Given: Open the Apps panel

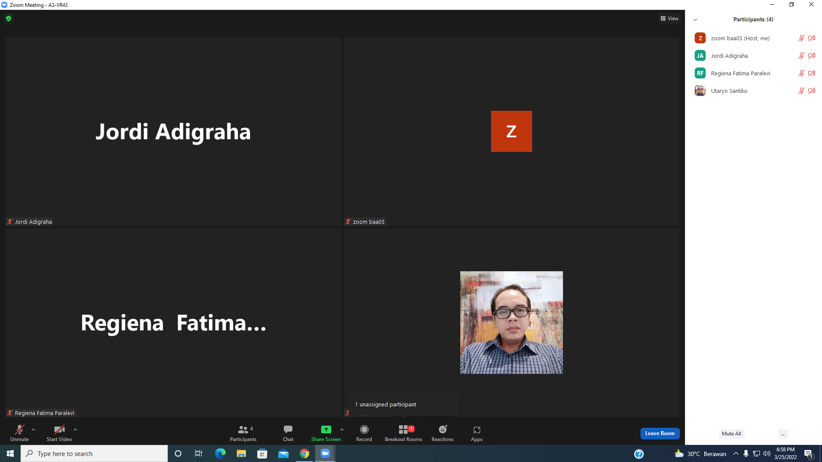Looking at the screenshot, I should pyautogui.click(x=477, y=433).
